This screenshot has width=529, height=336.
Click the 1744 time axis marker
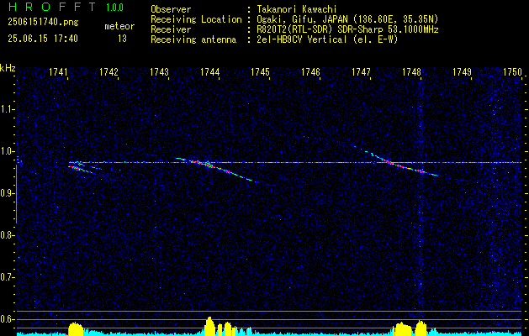[x=210, y=71]
